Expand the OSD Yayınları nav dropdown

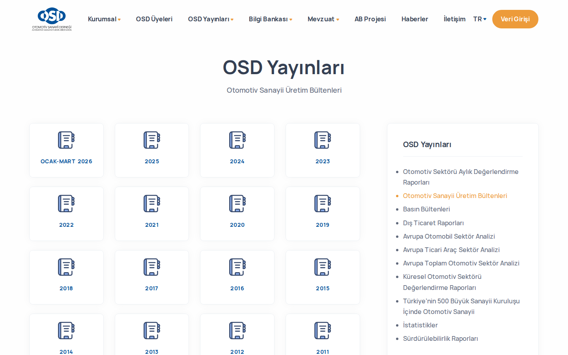pos(211,19)
